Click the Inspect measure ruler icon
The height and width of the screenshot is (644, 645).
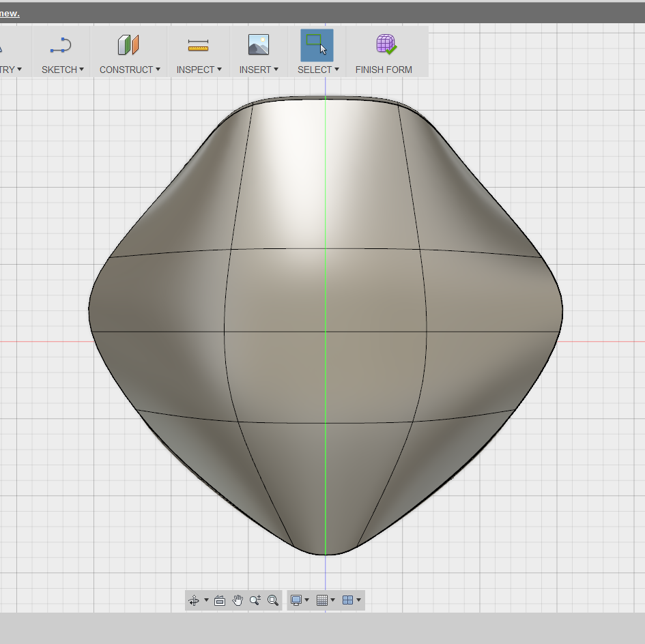click(198, 45)
